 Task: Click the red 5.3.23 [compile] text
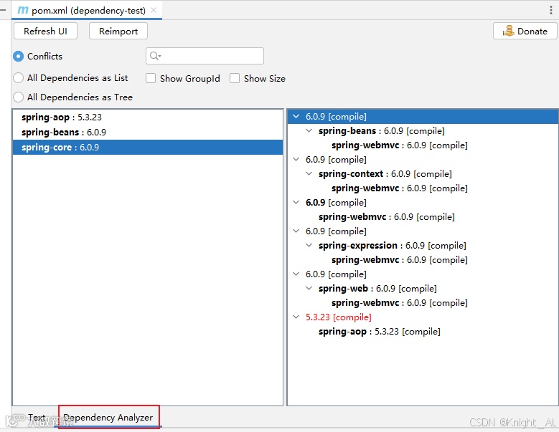coord(338,317)
